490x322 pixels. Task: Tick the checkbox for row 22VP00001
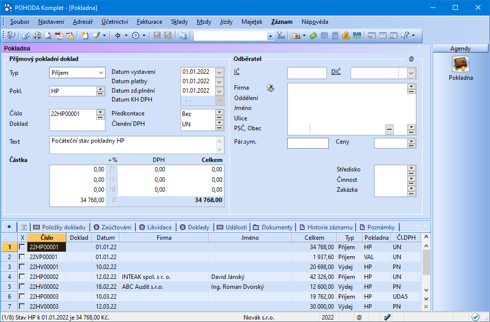pyautogui.click(x=22, y=257)
